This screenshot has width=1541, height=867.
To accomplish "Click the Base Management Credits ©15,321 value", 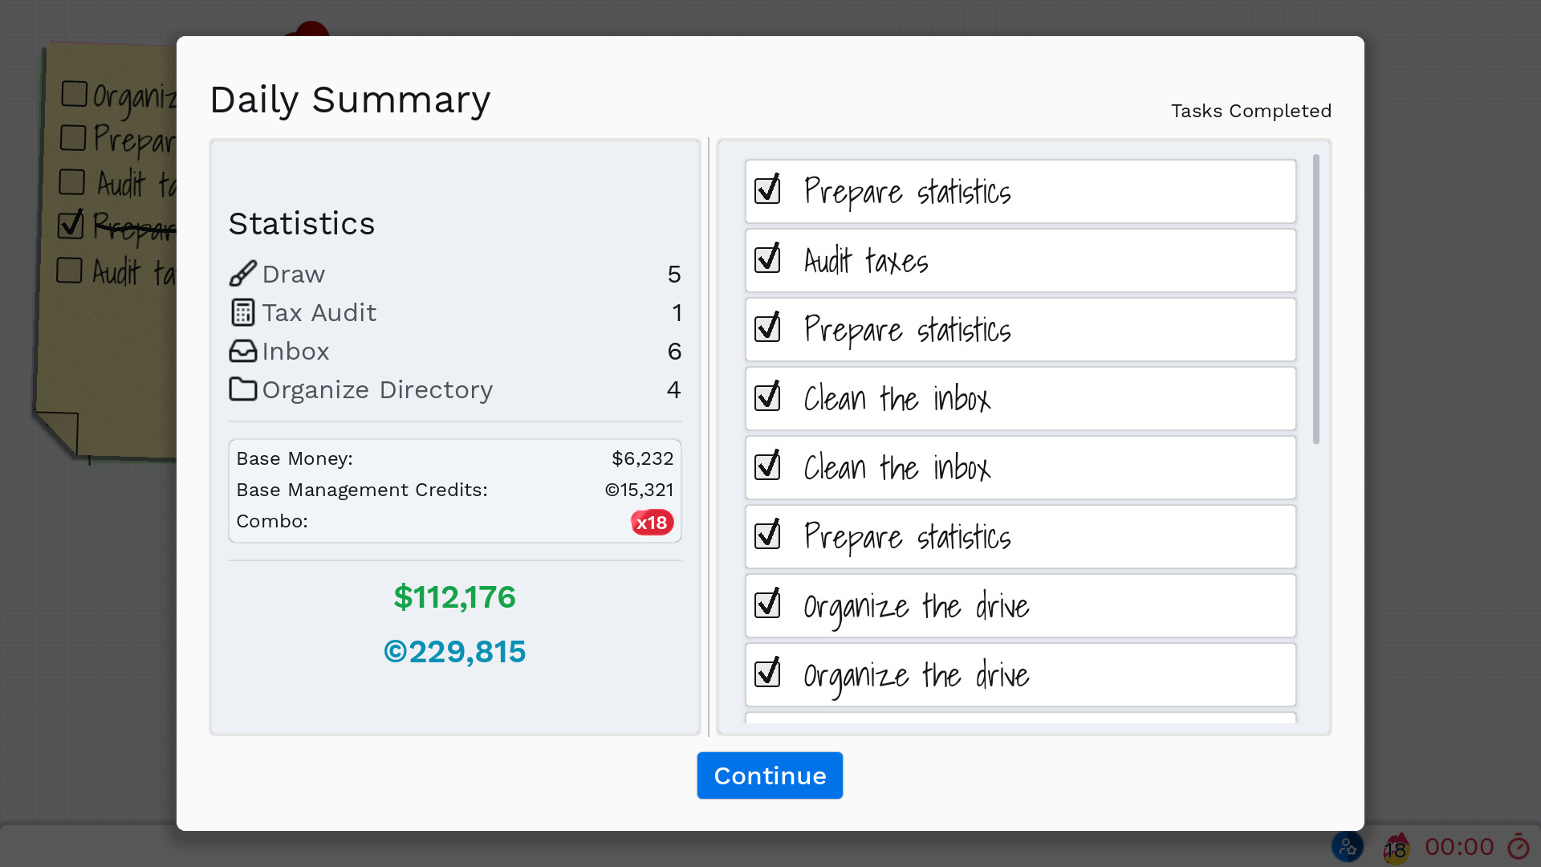I will click(639, 490).
